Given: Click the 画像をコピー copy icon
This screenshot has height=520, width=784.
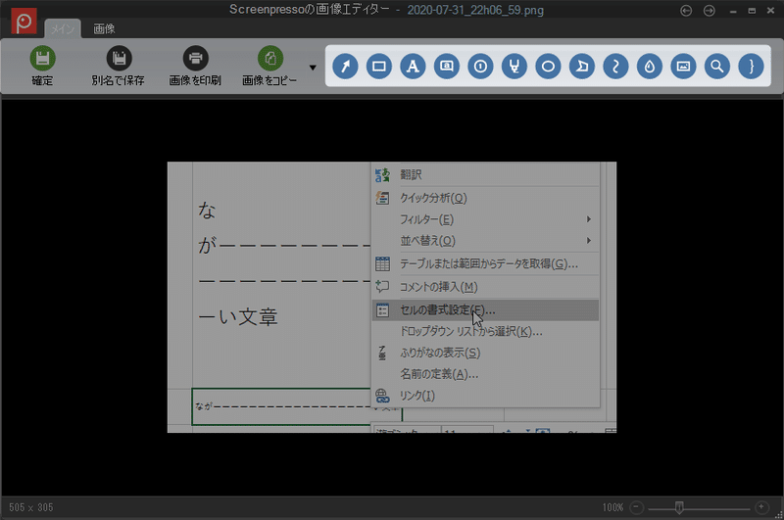Looking at the screenshot, I should click(270, 59).
